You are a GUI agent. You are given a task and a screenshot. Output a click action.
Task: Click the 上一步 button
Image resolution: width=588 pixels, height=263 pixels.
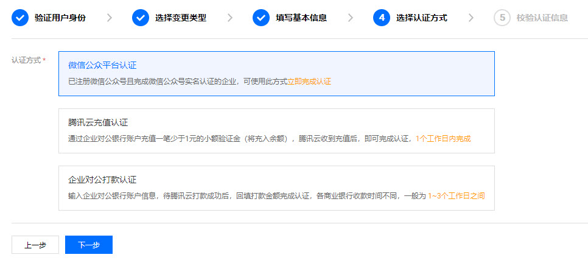coord(35,245)
